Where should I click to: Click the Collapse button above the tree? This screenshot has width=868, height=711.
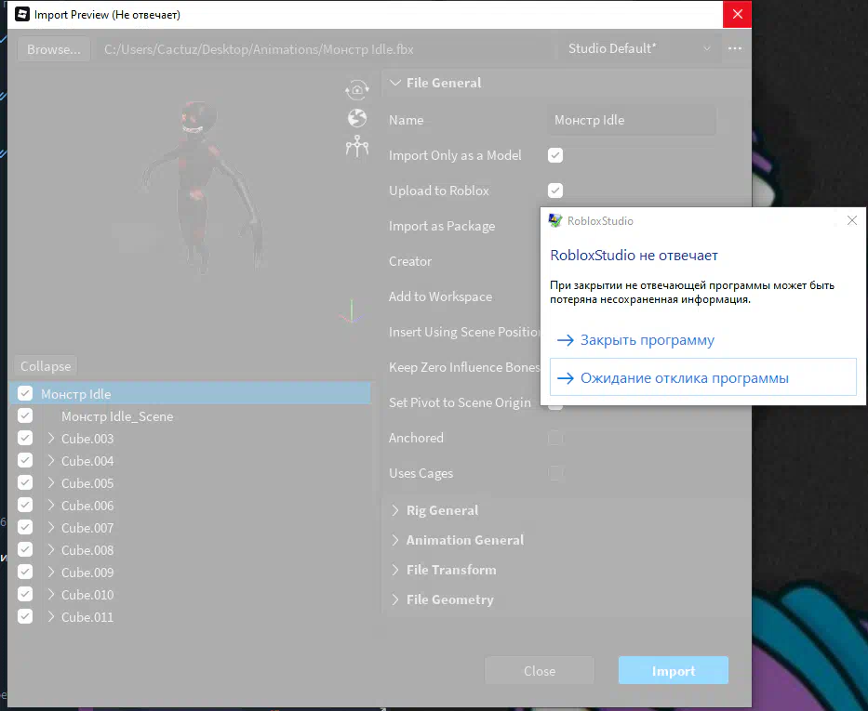click(46, 366)
